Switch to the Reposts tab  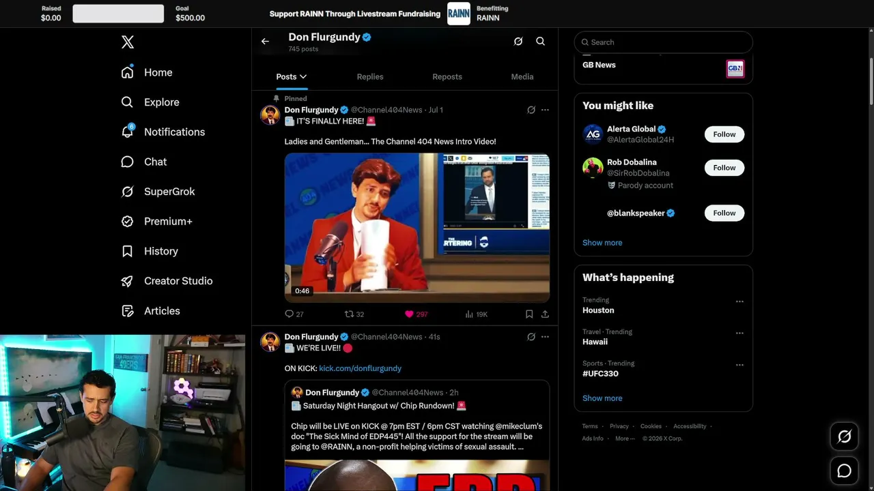tap(447, 77)
